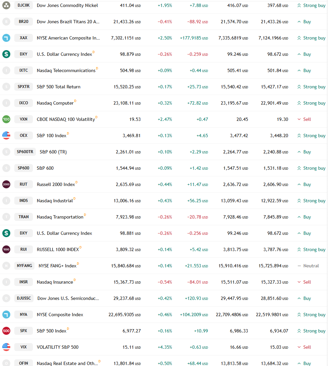The width and height of the screenshot is (328, 366).
Task: Open S&P 600 (TR) link
Action: tap(53, 152)
